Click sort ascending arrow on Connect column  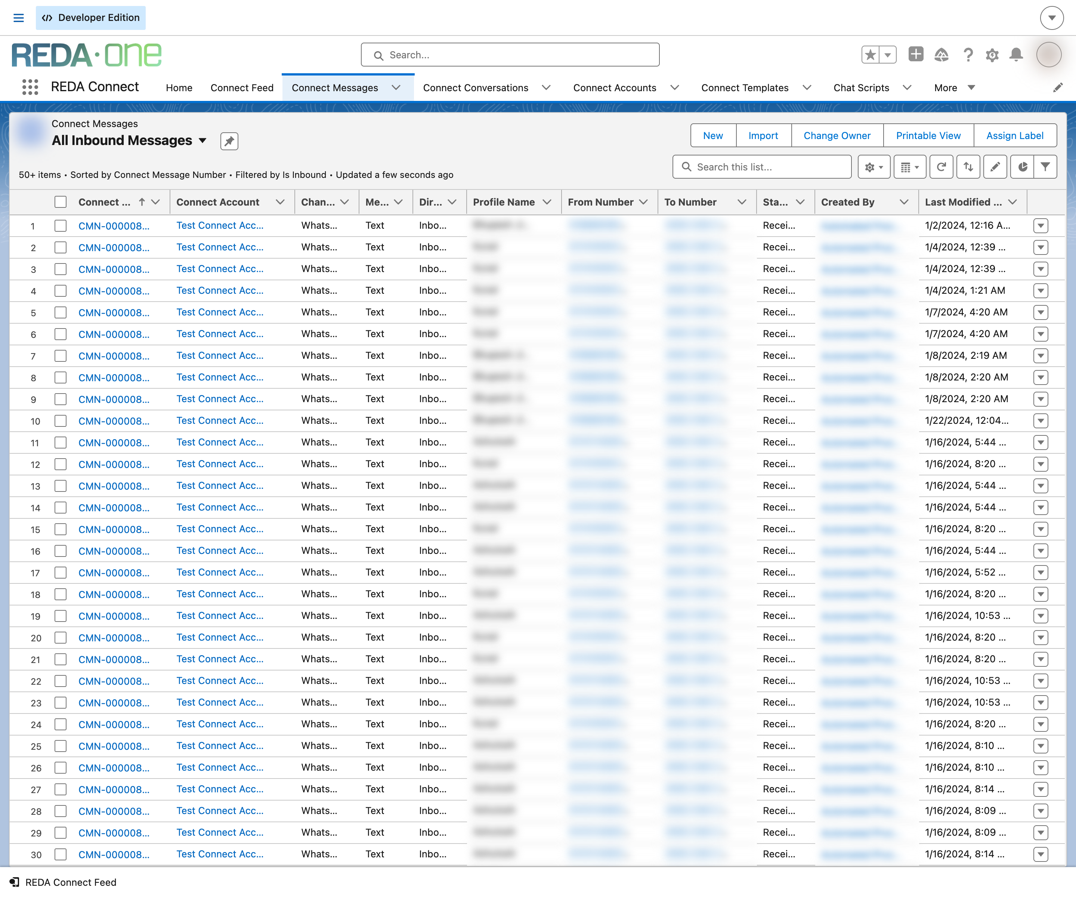(x=142, y=202)
